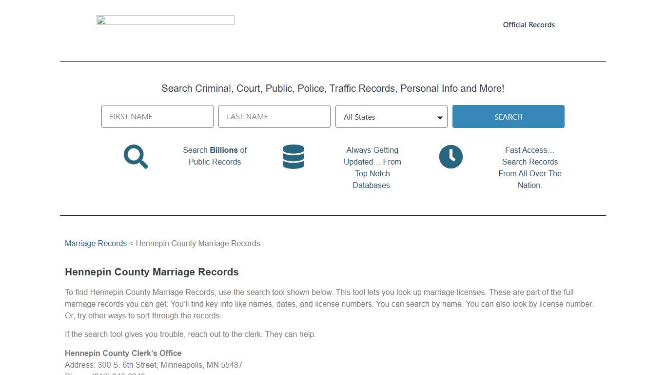Select the Hennepin County Clerk's Office text
The width and height of the screenshot is (666, 375).
[x=123, y=353]
